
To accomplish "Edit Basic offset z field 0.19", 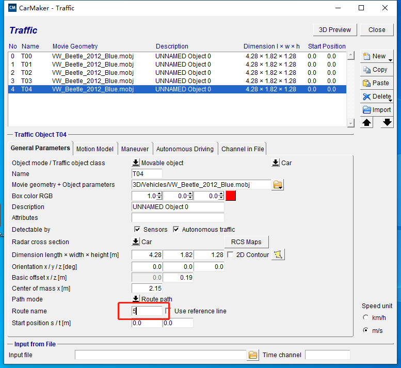I will point(178,278).
